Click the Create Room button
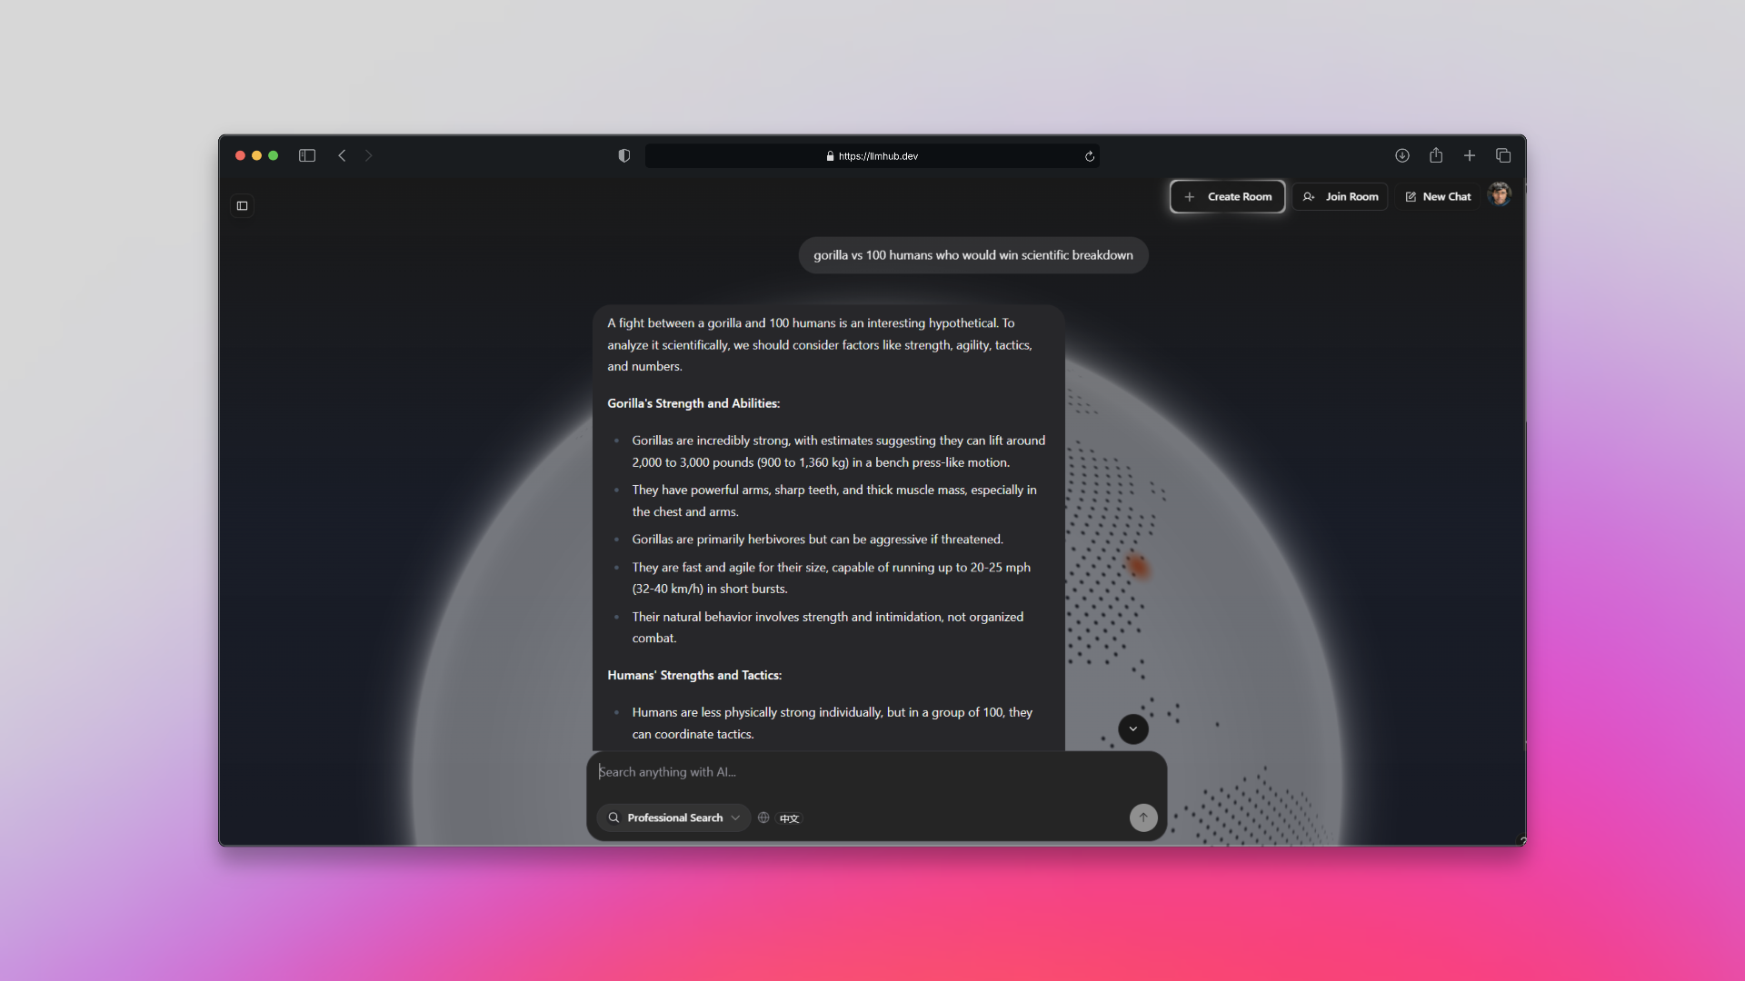This screenshot has height=981, width=1745. 1227,196
